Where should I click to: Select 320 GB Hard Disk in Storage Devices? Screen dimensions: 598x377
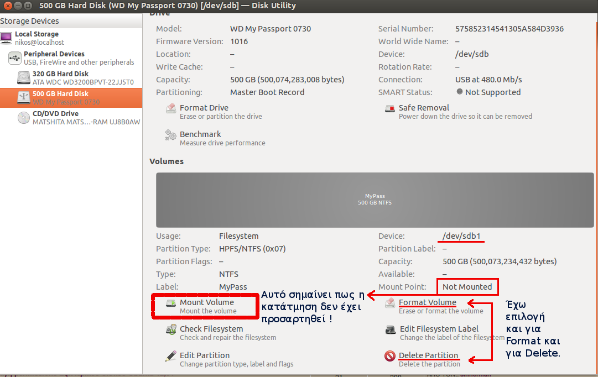71,78
